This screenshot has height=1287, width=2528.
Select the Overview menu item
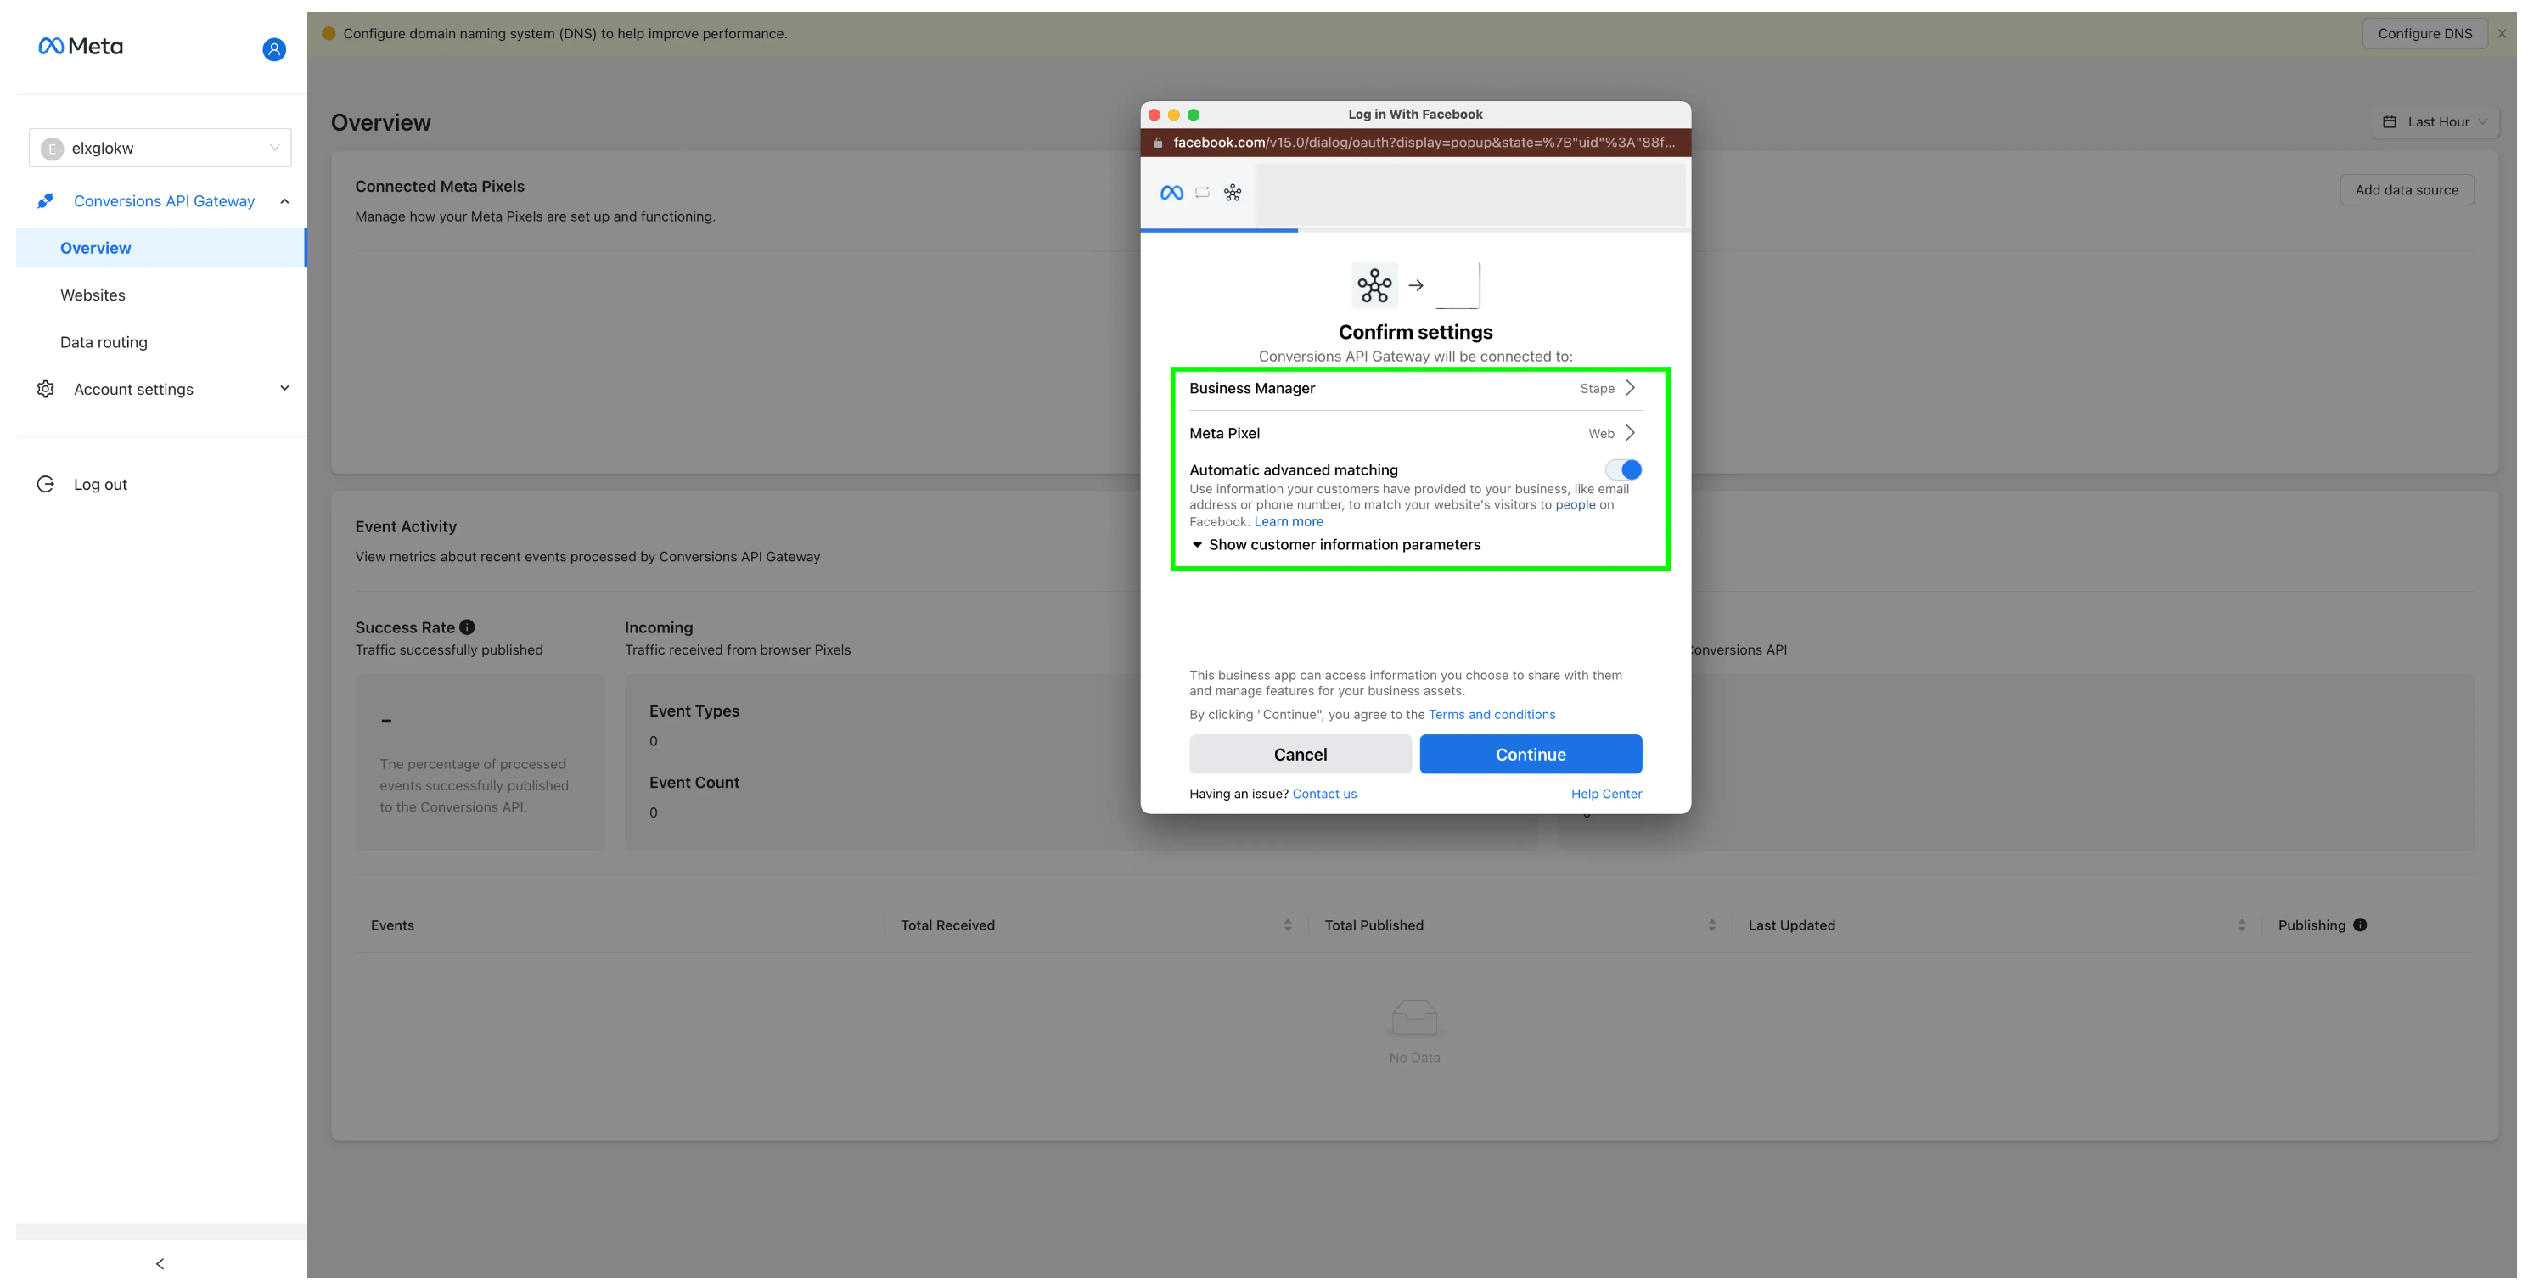click(x=93, y=248)
